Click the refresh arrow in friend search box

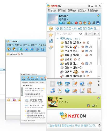81,34
